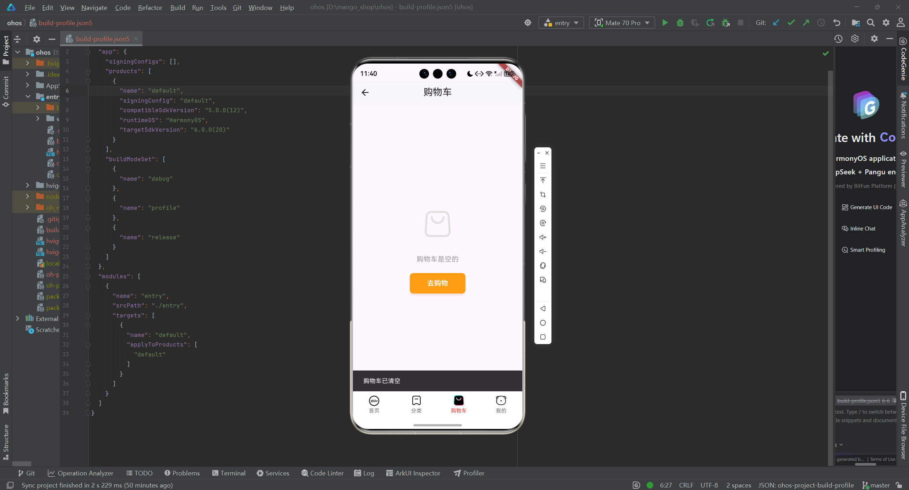Click the Git update project arrow

tap(776, 23)
